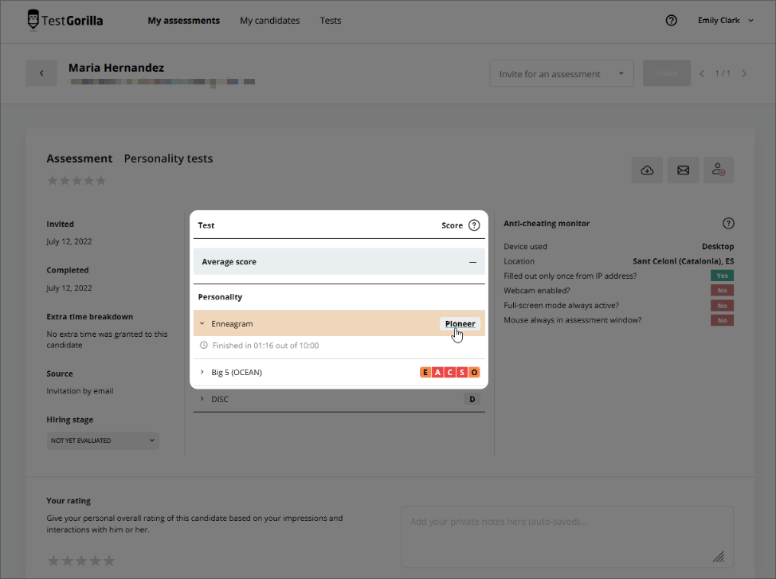Open Anti-cheating monitor help icon

pyautogui.click(x=728, y=223)
